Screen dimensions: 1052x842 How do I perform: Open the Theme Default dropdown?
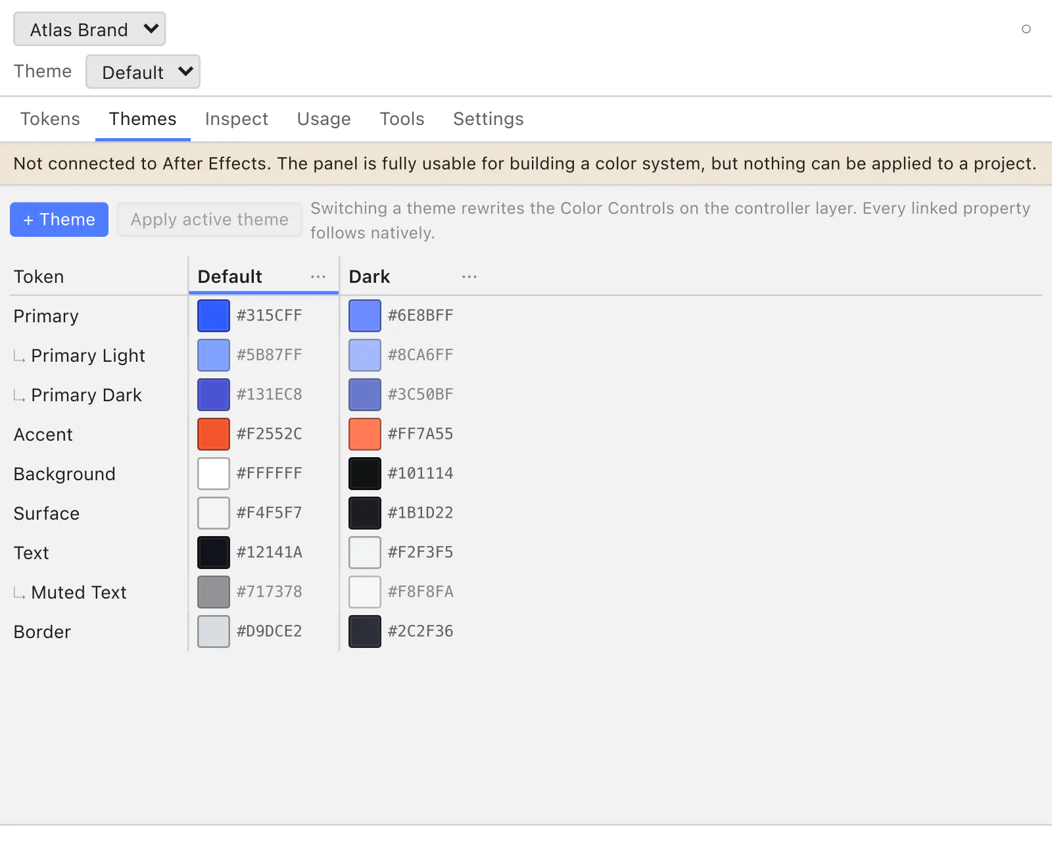pyautogui.click(x=143, y=72)
